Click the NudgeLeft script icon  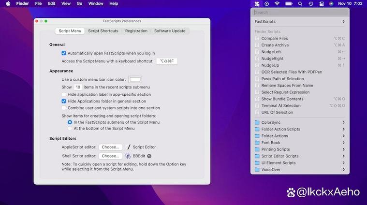point(257,52)
